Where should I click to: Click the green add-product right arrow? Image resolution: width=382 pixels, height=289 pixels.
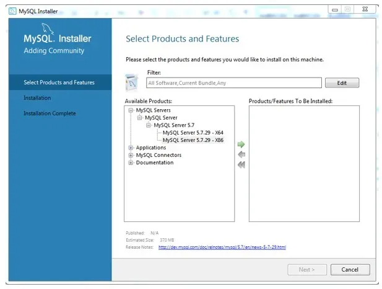(x=241, y=144)
